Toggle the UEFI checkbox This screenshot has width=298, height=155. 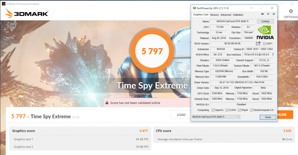point(264,44)
